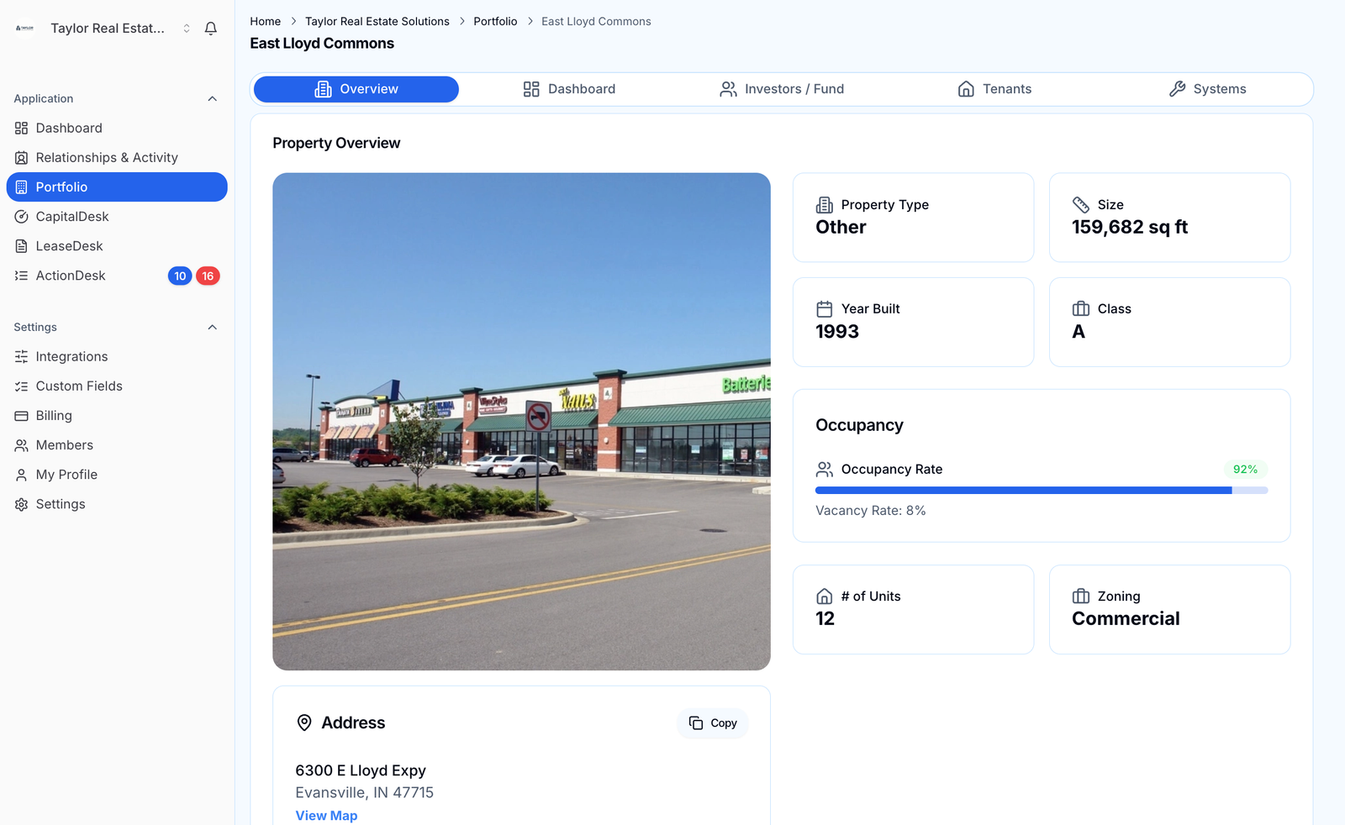This screenshot has width=1345, height=825.
Task: Open the organization switcher dropdown
Action: point(187,29)
